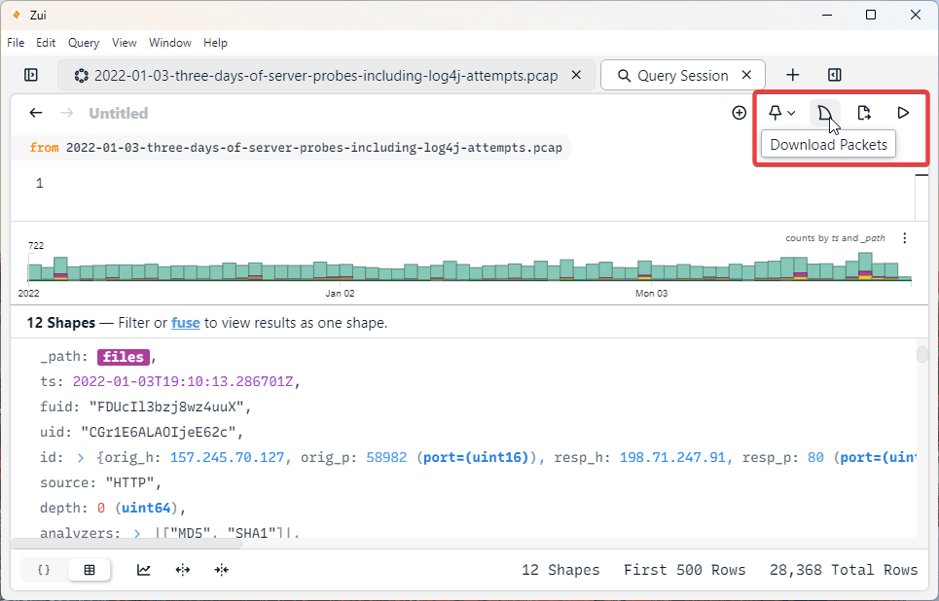Click the circled plus save query icon
This screenshot has width=939, height=601.
[739, 113]
